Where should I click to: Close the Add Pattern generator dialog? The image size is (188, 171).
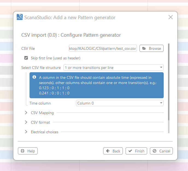click(171, 17)
